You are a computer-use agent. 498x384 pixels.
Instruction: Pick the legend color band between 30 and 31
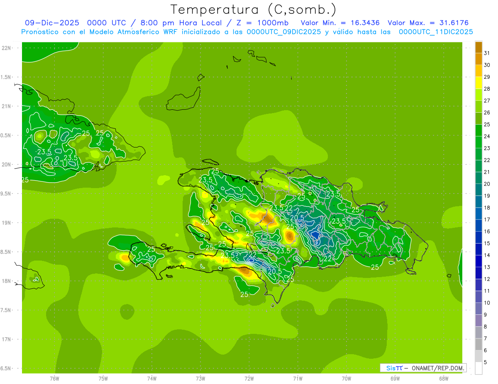point(478,59)
